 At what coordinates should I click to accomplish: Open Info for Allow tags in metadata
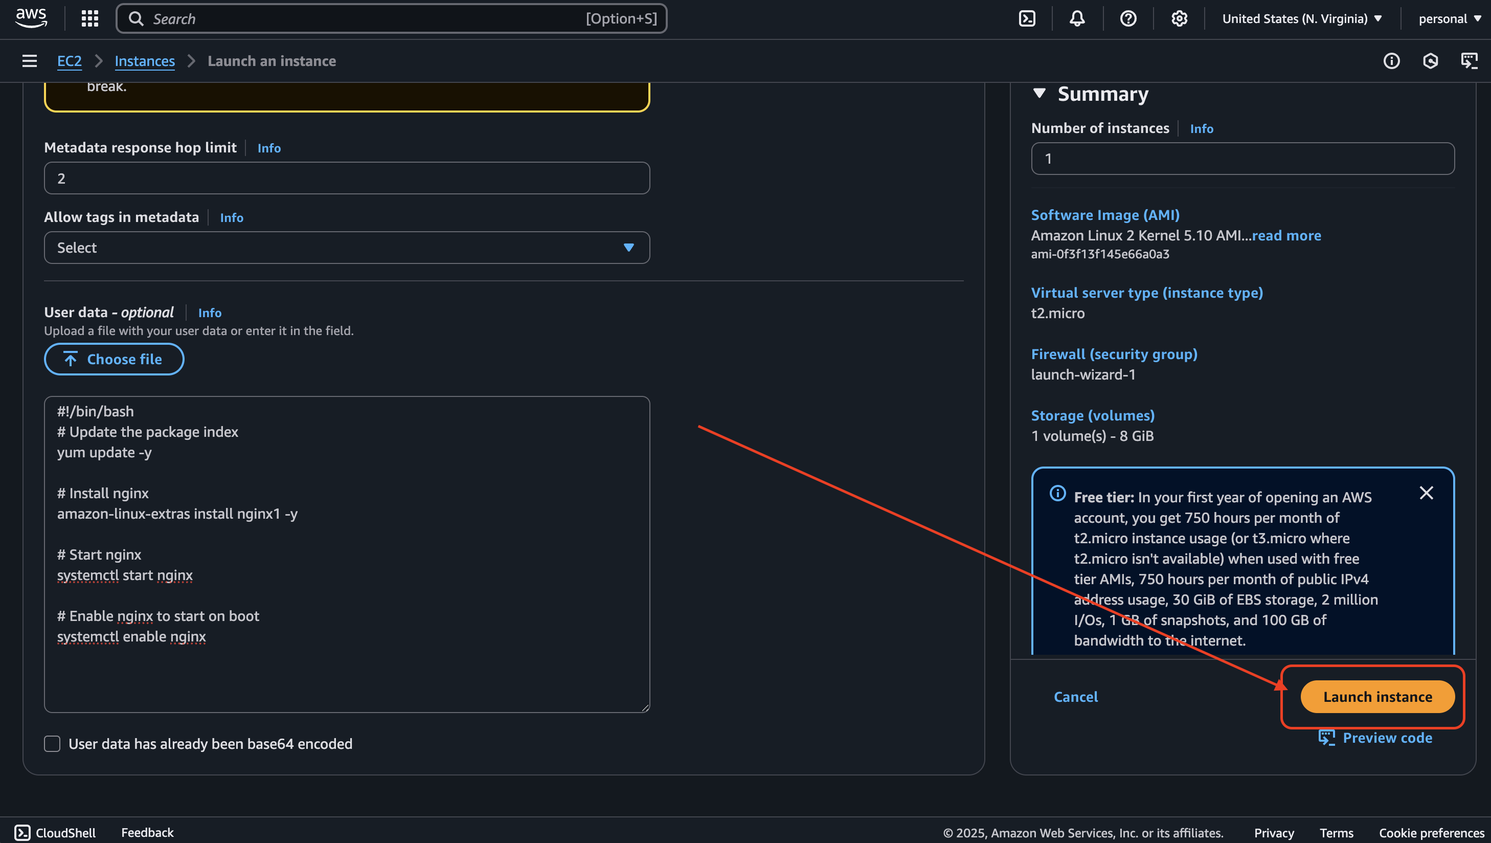pyautogui.click(x=232, y=218)
